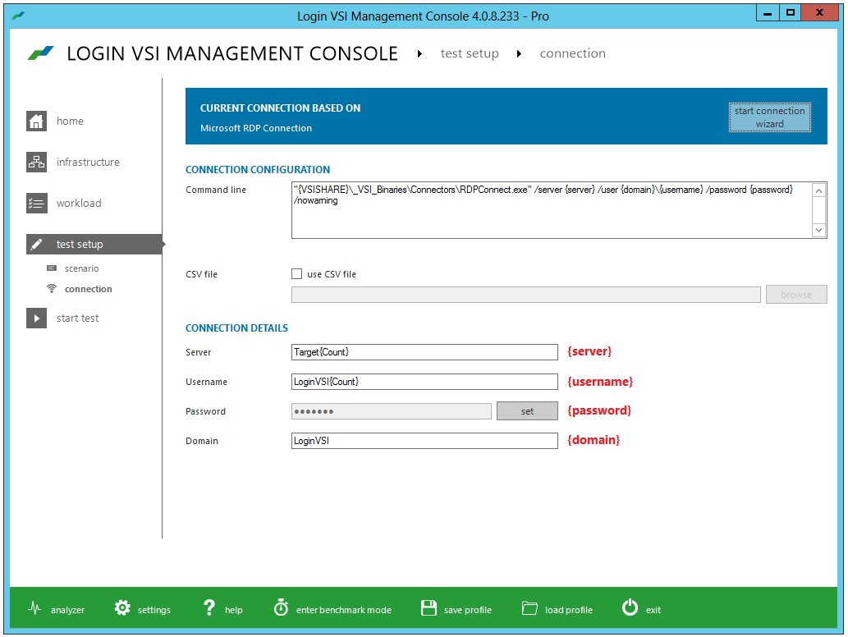Click analyzer label in bottom bar
848x637 pixels.
[67, 610]
